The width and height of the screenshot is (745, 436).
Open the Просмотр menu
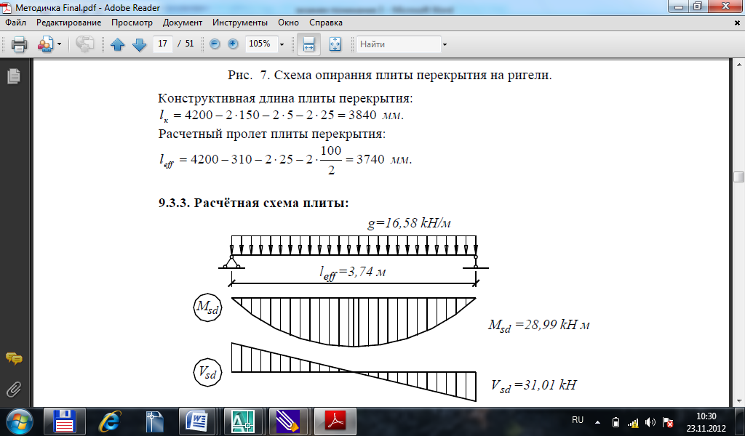click(132, 23)
